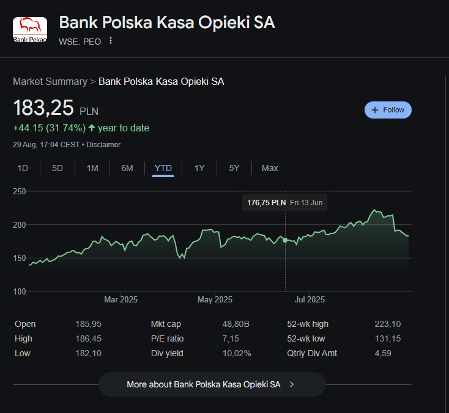Follow Bank Polska Kasa Opieki stock
The image size is (449, 413).
[x=388, y=110]
